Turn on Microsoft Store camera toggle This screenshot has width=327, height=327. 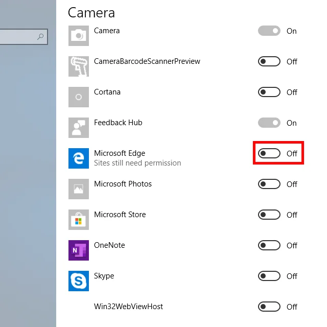pos(269,215)
